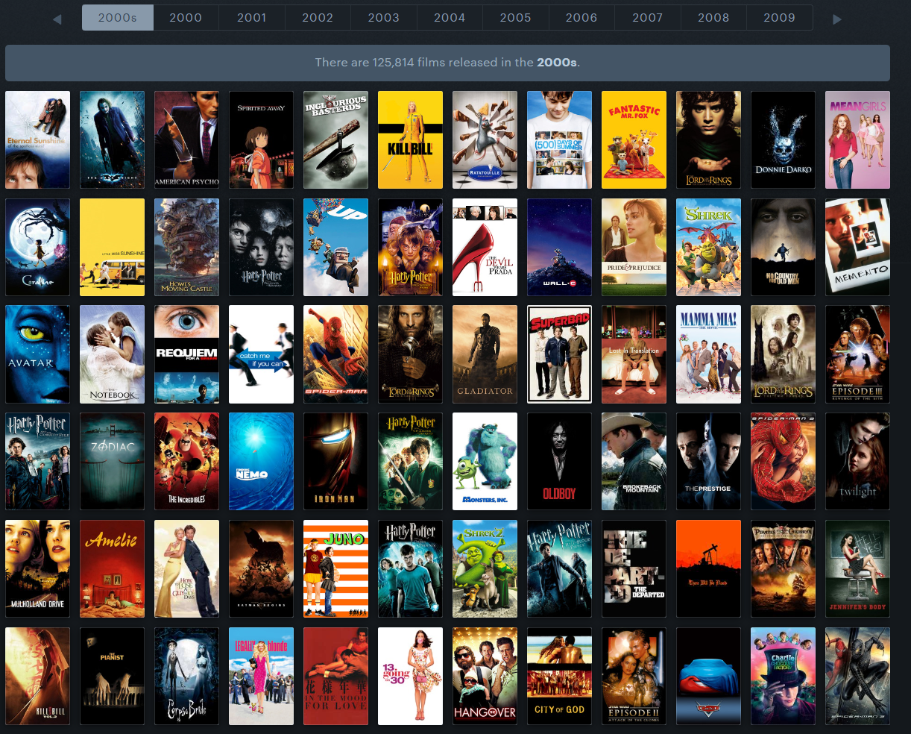
Task: Open the Mulholland Drive poster
Action: (x=37, y=569)
